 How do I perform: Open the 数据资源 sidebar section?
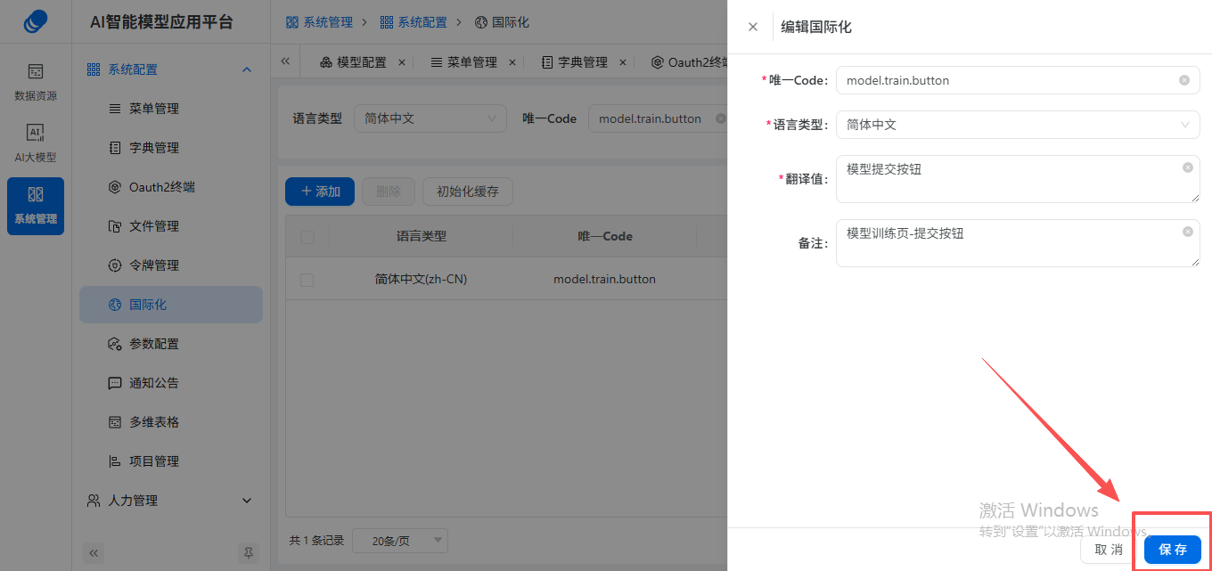[x=36, y=82]
